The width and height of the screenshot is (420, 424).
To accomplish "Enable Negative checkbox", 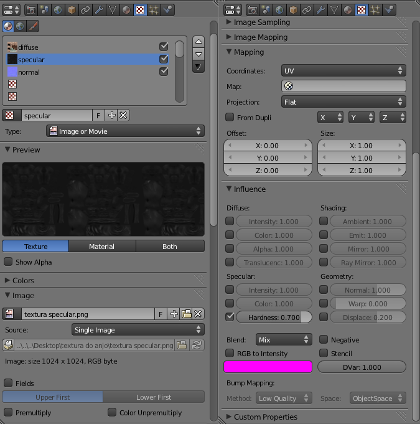I will [324, 339].
